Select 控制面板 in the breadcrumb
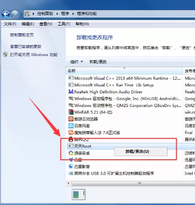The width and height of the screenshot is (195, 205). coord(45,14)
